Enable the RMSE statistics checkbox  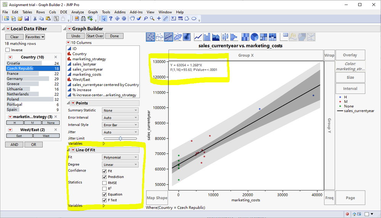tap(105, 183)
